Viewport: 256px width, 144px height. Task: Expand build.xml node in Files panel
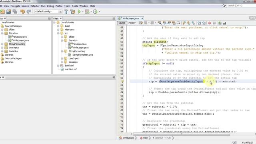pos(58,66)
